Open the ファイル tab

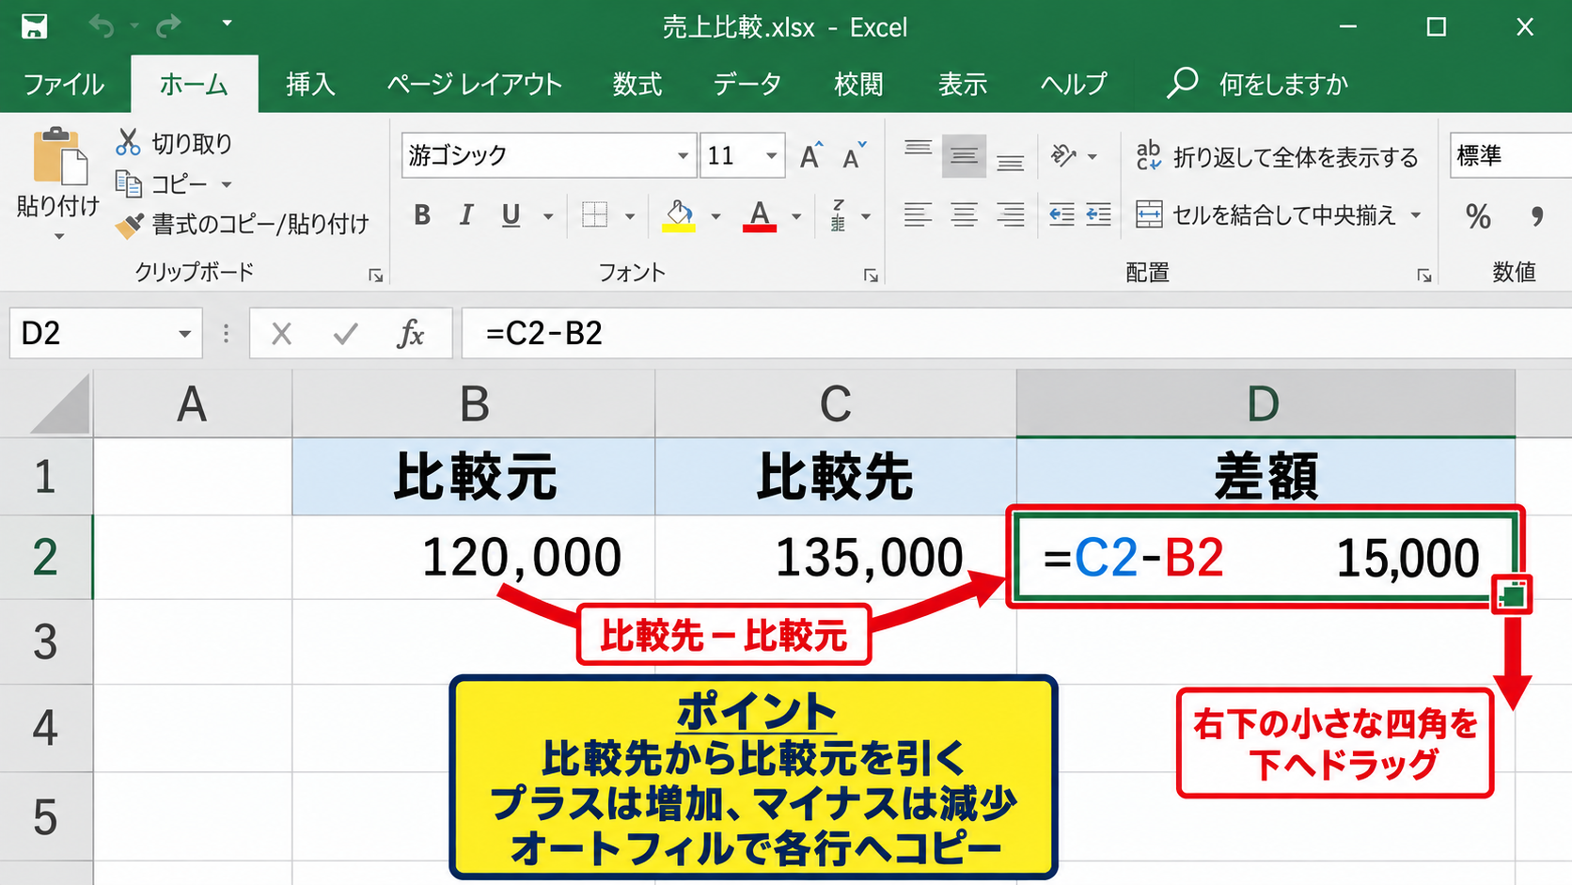click(x=64, y=84)
